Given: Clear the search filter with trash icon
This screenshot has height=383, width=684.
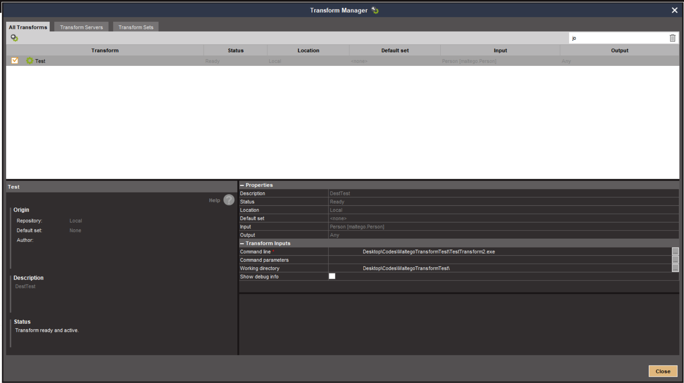Looking at the screenshot, I should pos(673,38).
